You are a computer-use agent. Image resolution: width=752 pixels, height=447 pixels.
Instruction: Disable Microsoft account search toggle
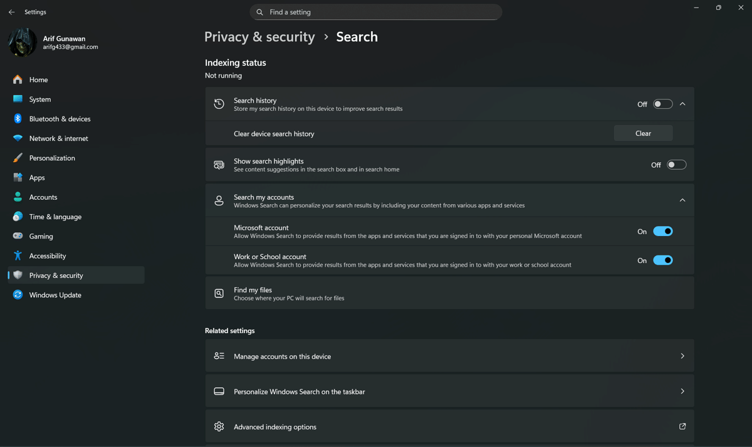pos(662,232)
